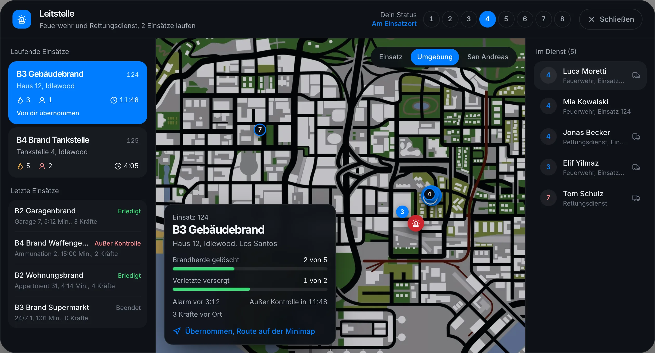Click the truck icon beside Jonas Becker
This screenshot has width=655, height=353.
pos(636,137)
